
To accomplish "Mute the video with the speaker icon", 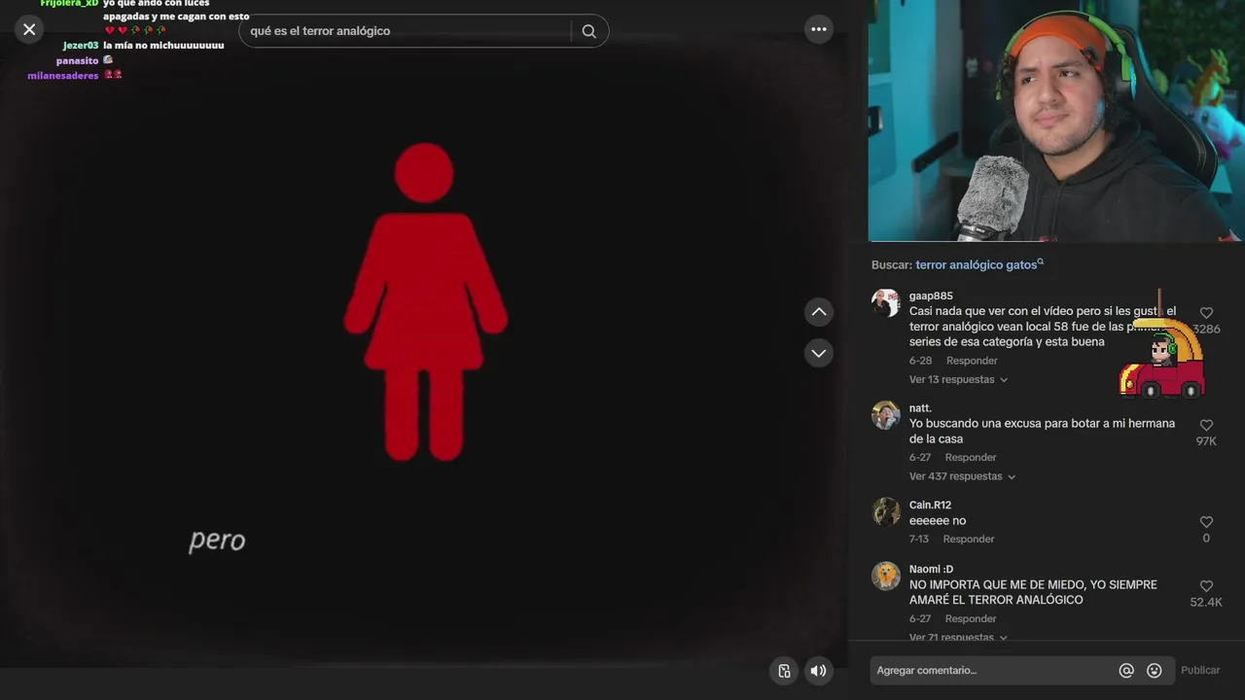I will click(819, 670).
